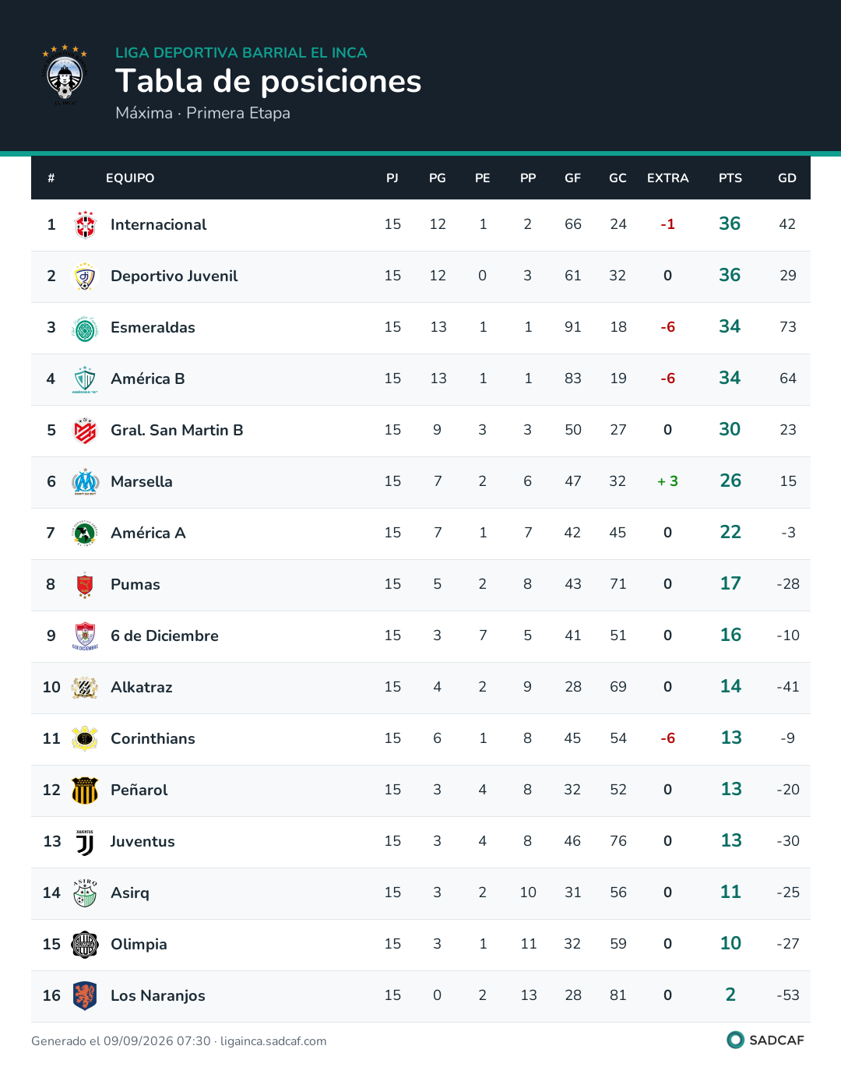Click the Juventus logo
The width and height of the screenshot is (841, 1081).
[x=85, y=842]
